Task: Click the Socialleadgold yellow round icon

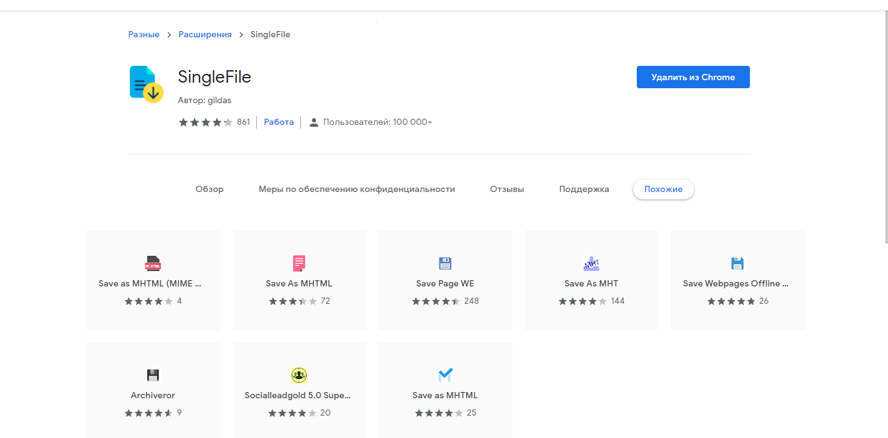Action: [299, 375]
